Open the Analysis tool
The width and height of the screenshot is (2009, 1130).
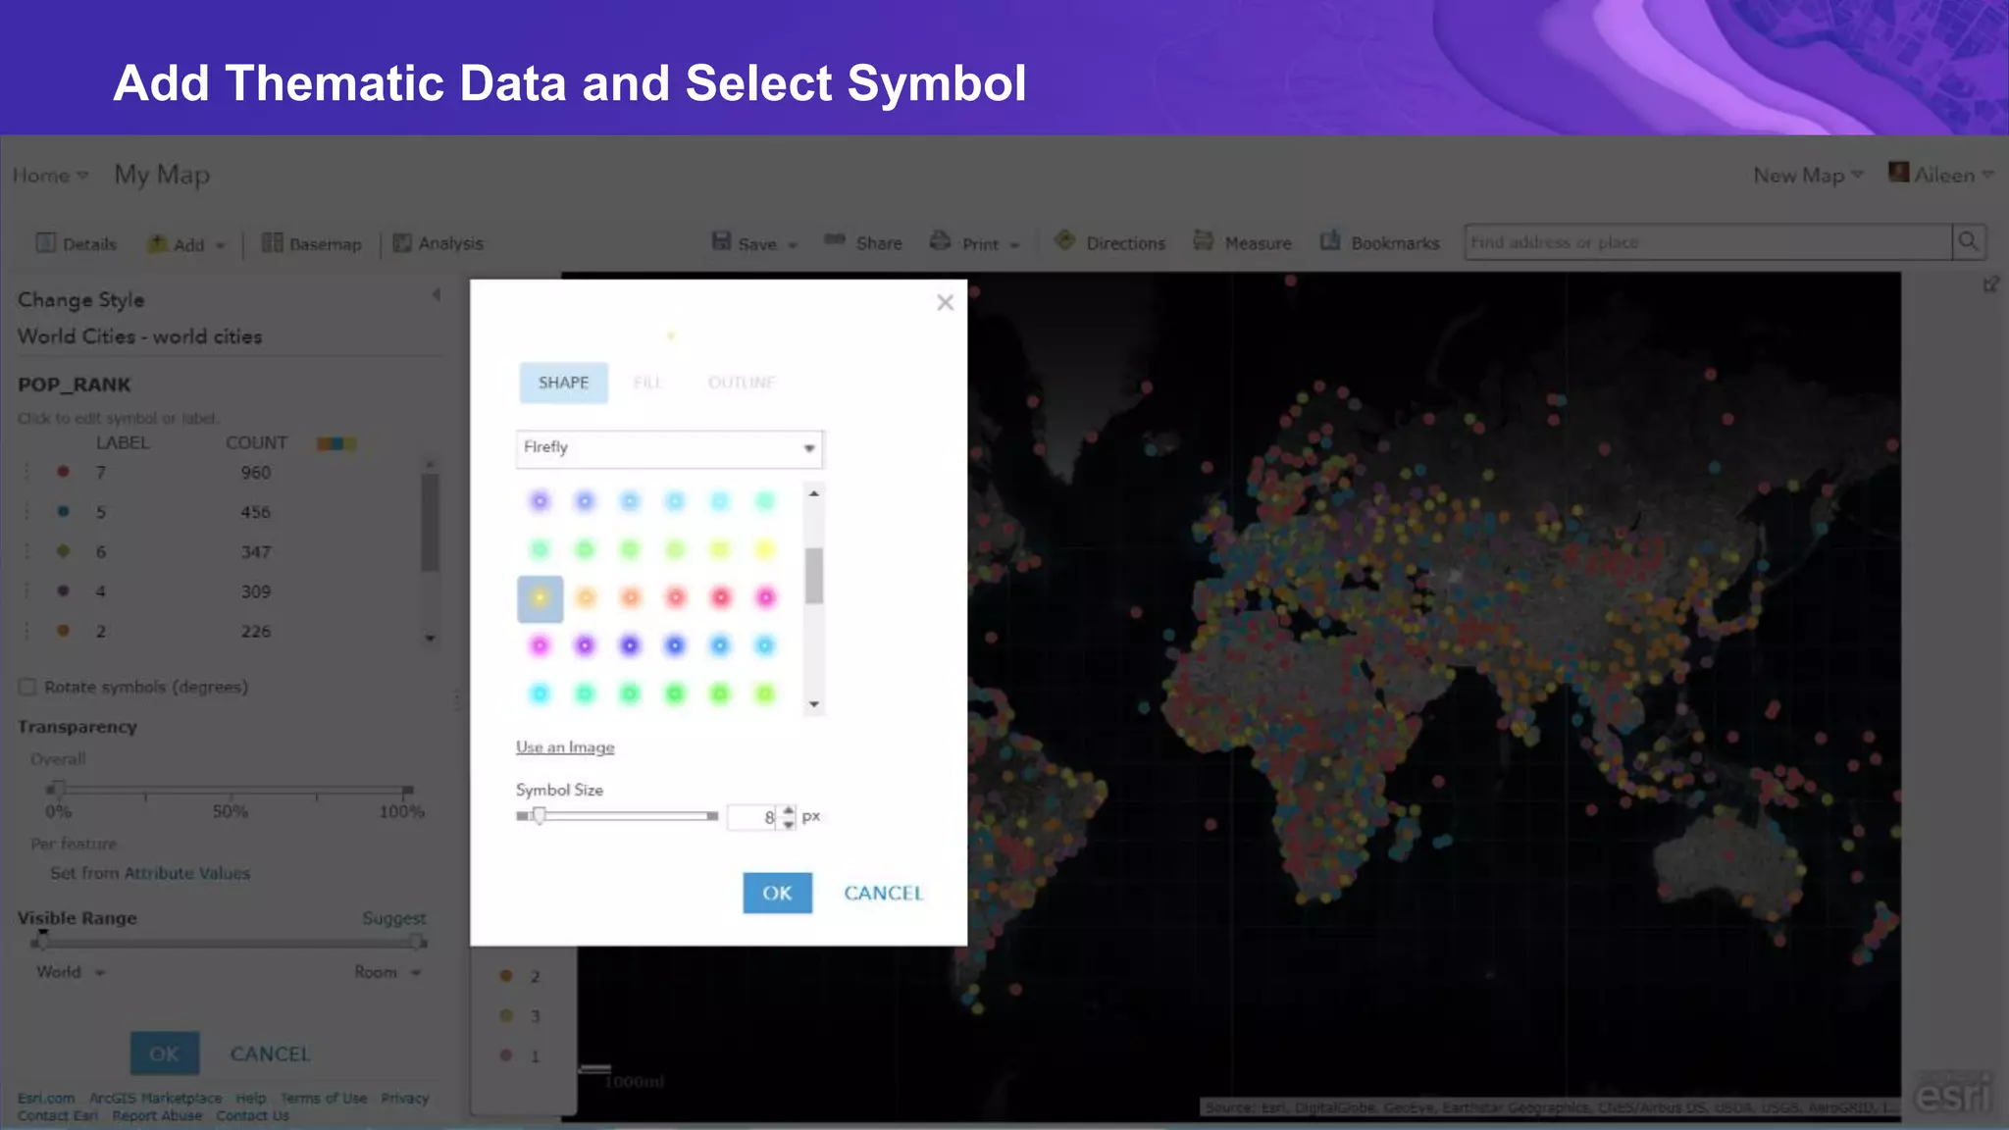pyautogui.click(x=438, y=242)
